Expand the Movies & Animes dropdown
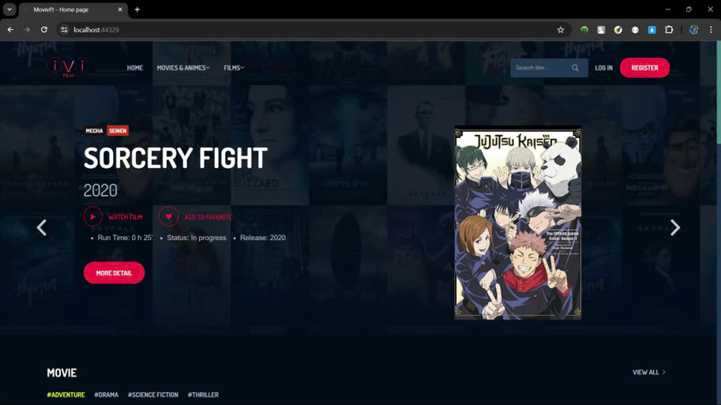This screenshot has width=721, height=405. click(183, 68)
